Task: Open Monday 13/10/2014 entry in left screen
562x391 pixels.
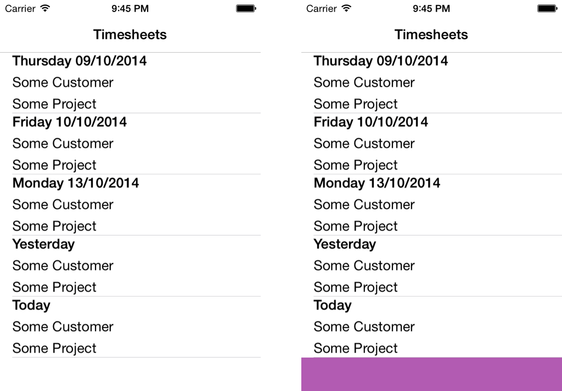Action: click(131, 205)
